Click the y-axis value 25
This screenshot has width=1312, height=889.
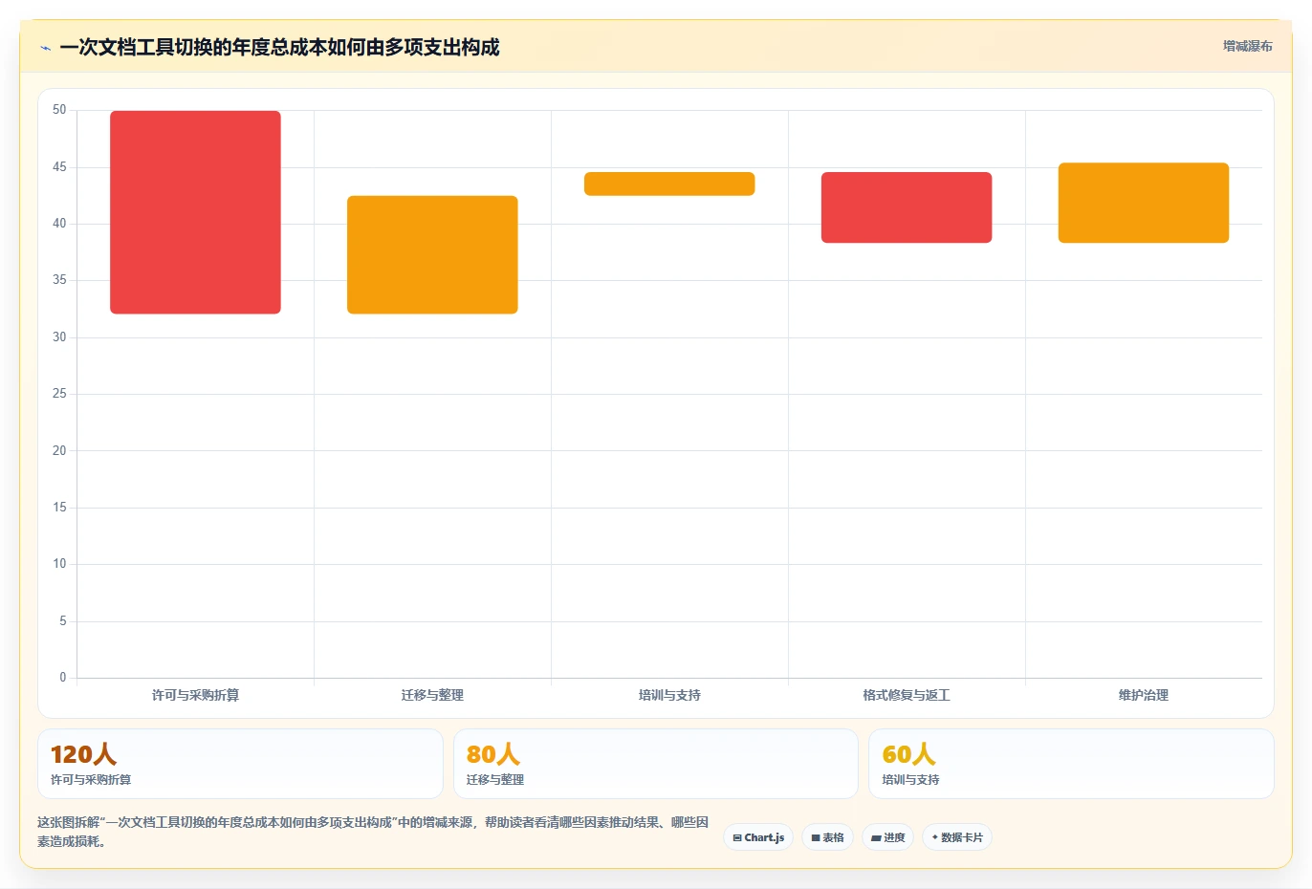[x=59, y=394]
